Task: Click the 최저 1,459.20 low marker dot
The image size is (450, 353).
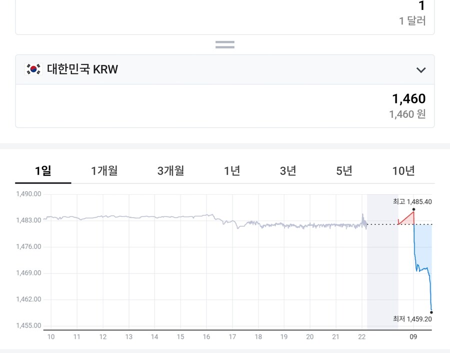Action: pyautogui.click(x=430, y=312)
